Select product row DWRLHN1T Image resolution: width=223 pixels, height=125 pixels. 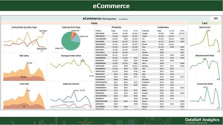coord(117,104)
